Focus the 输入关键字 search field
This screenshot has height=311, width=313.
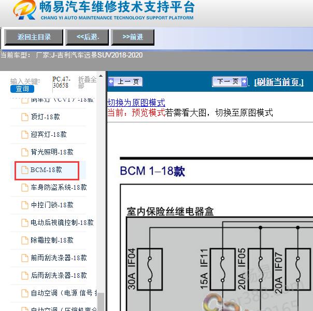coord(25,81)
